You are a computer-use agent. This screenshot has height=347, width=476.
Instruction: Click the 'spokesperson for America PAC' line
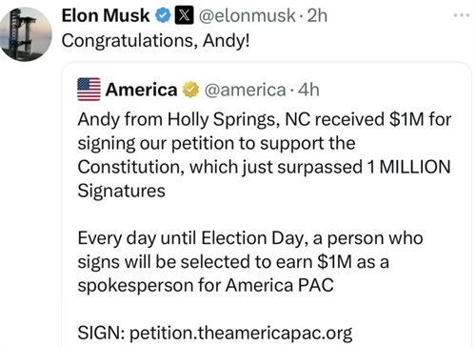[206, 285]
